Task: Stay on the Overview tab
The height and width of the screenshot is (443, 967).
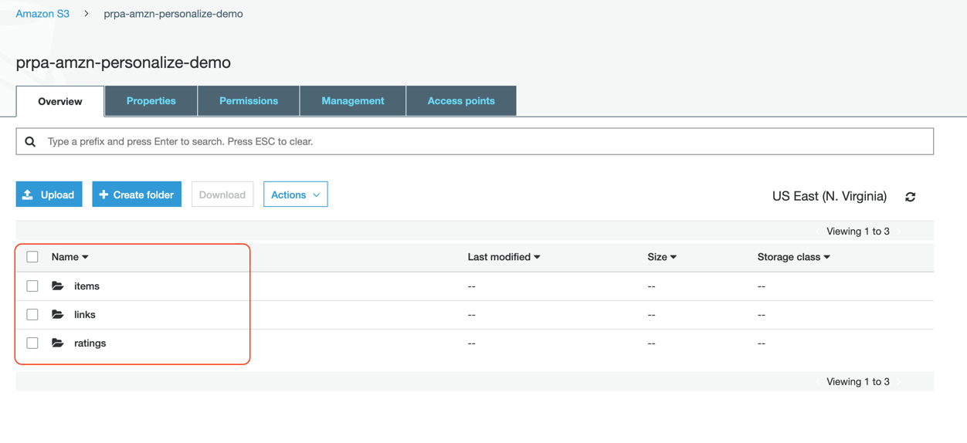Action: click(x=60, y=101)
